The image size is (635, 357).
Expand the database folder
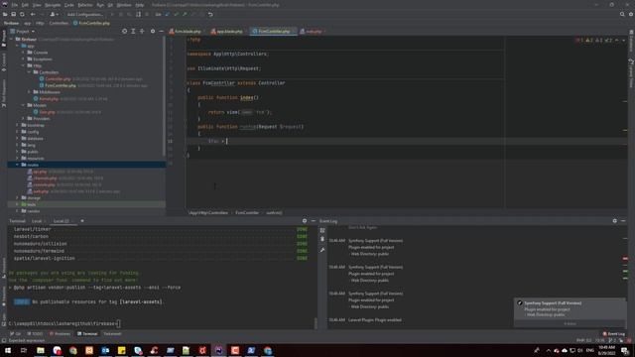[x=18, y=138]
